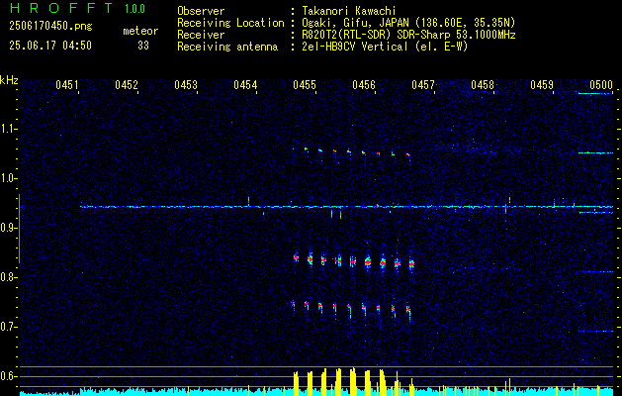Click the timestamp 25.06.17 04:50
622x396 pixels.
pos(50,46)
